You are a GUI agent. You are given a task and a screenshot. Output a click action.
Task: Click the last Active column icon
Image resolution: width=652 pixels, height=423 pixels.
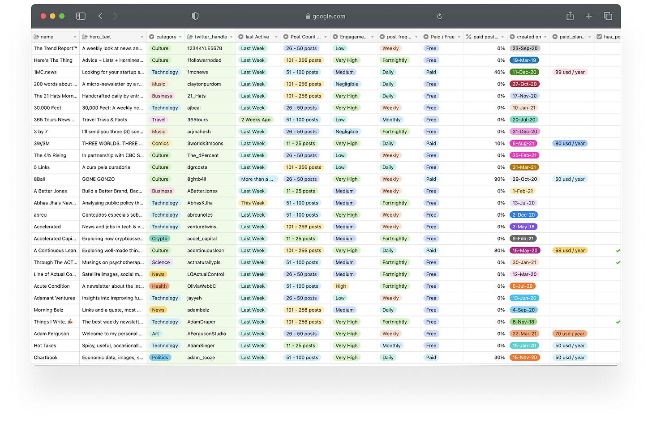tap(241, 37)
